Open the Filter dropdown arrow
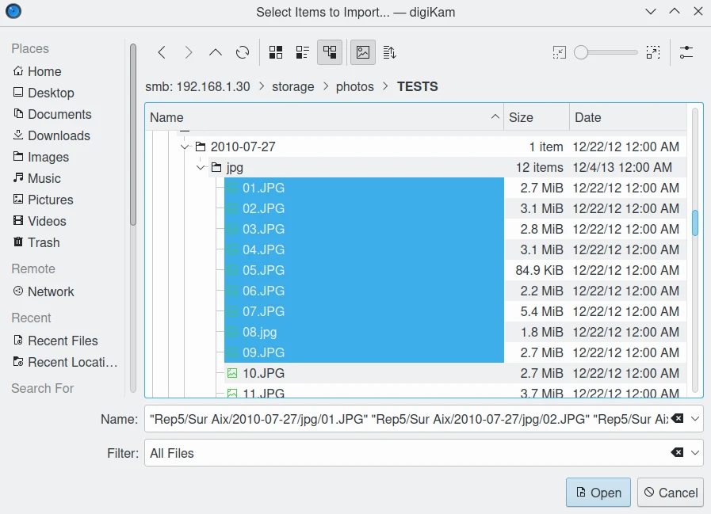The image size is (711, 514). (x=696, y=453)
